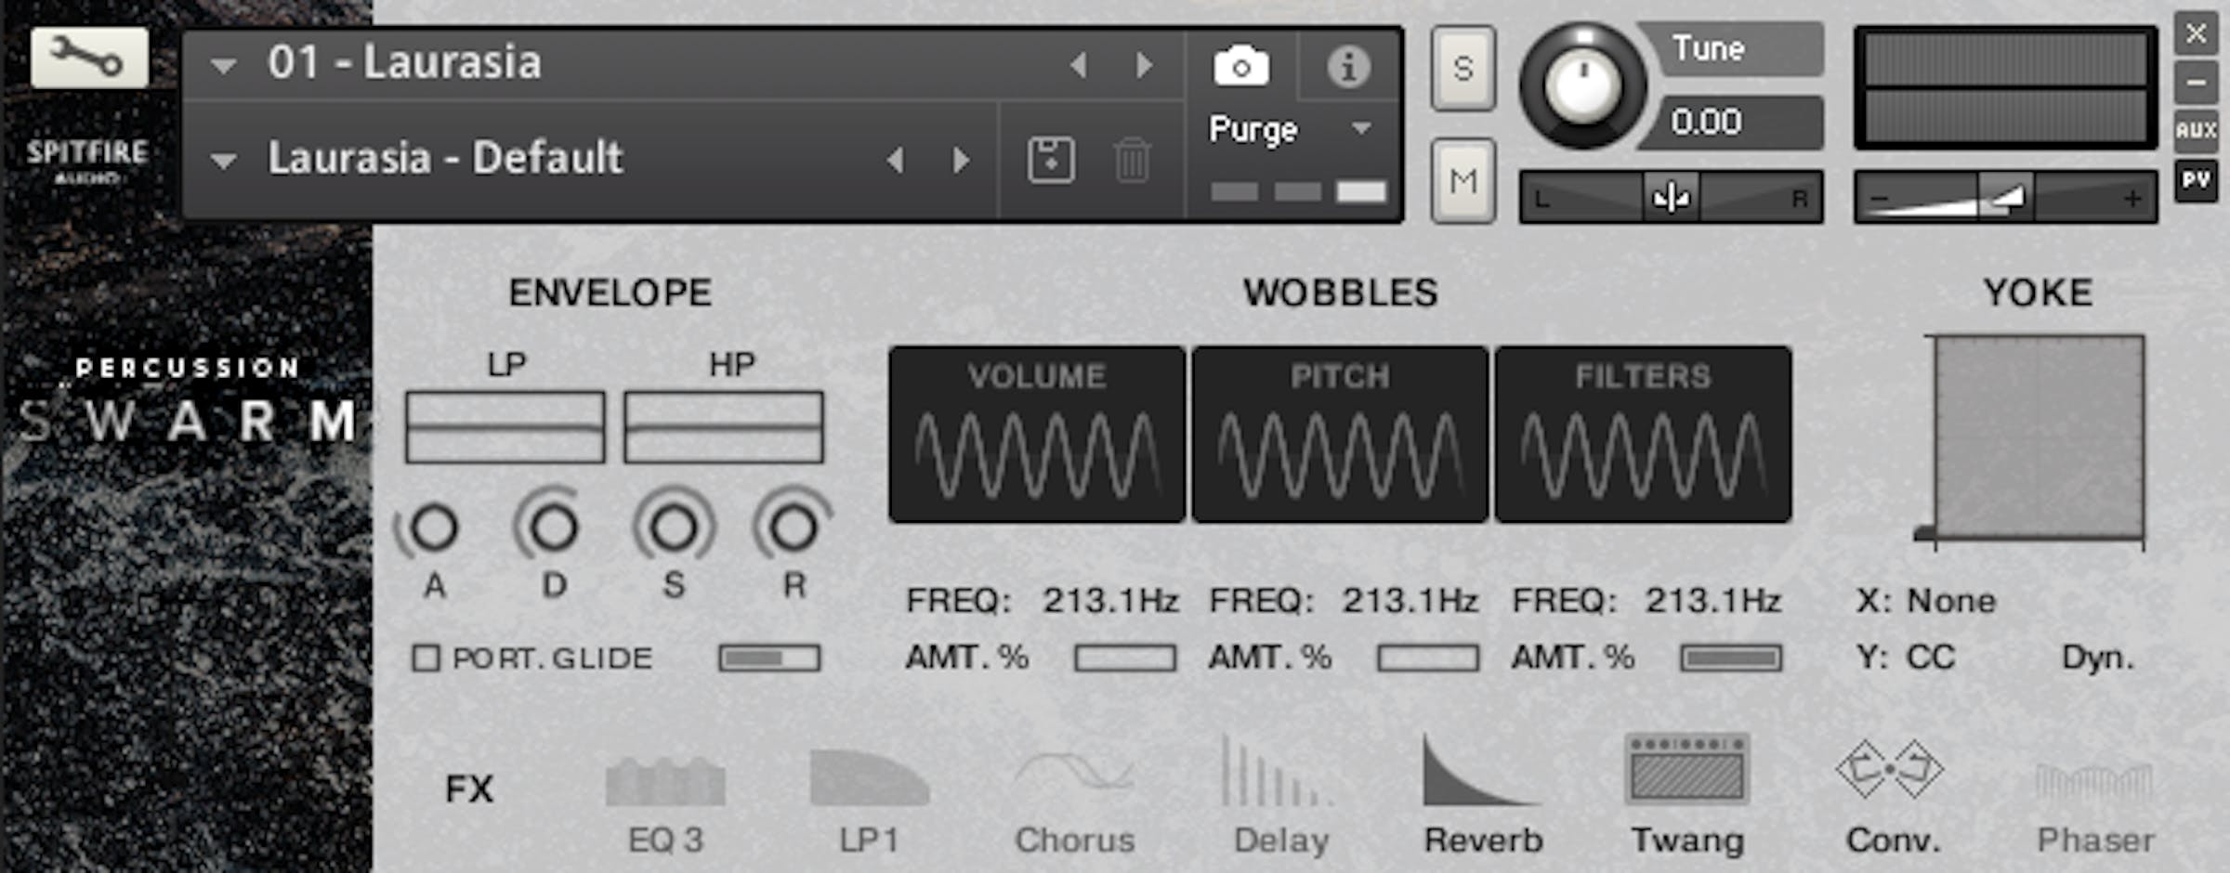Open the Purge dropdown menu
Viewport: 2230px width, 873px height.
tap(1360, 128)
